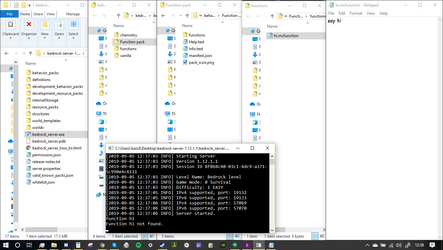Image resolution: width=443 pixels, height=250 pixels.
Task: Select the hi.mcfunction file
Action: (286, 36)
